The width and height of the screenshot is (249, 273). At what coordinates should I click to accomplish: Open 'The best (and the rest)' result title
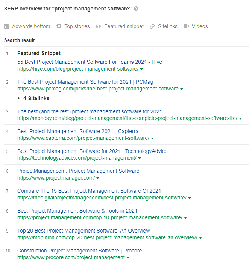coord(90,111)
